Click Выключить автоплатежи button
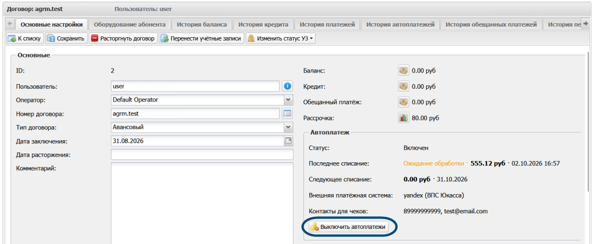The width and height of the screenshot is (594, 244). point(349,227)
